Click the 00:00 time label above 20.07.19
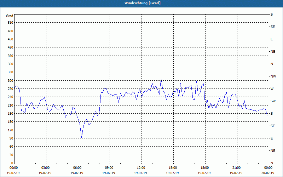283x177 pixels. [268, 167]
